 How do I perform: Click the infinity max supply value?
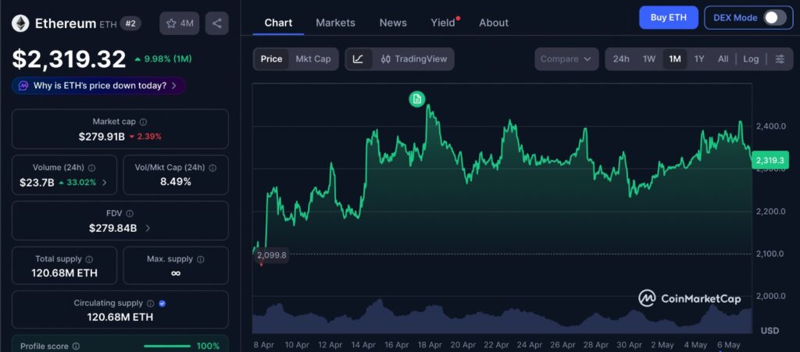coord(176,273)
